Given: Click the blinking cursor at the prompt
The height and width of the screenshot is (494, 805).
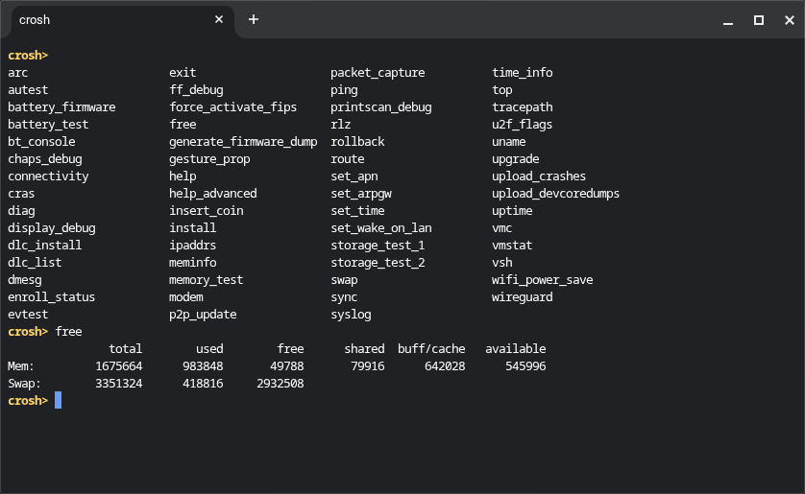Looking at the screenshot, I should point(59,400).
